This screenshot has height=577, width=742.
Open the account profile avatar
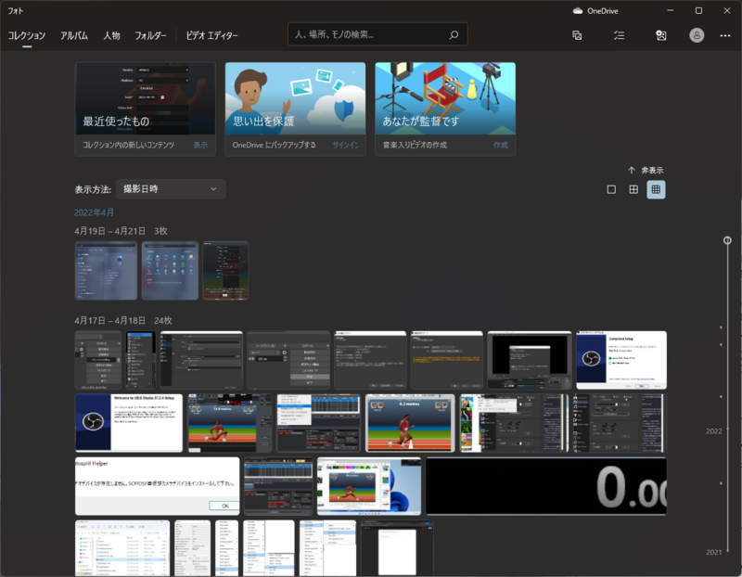(697, 35)
